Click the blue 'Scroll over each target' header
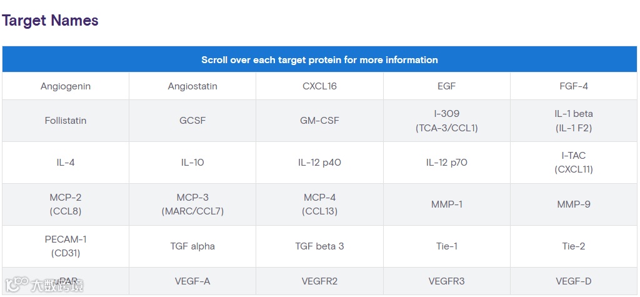Image resolution: width=640 pixels, height=297 pixels. [319, 60]
